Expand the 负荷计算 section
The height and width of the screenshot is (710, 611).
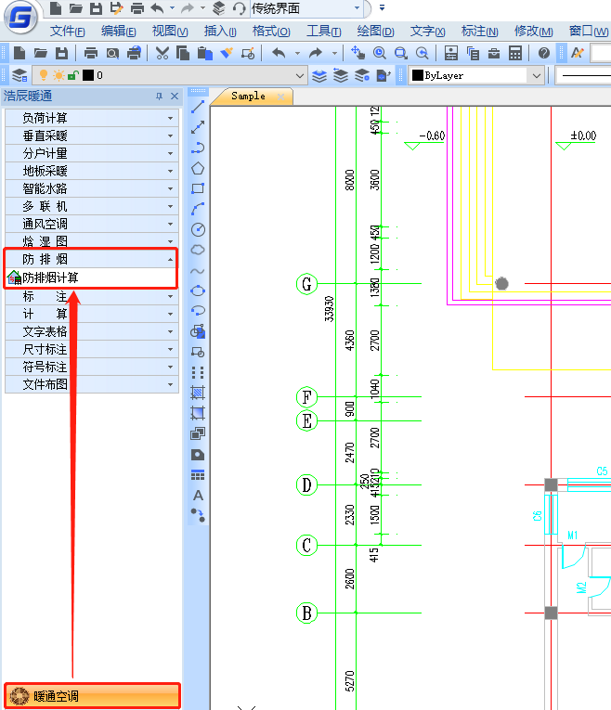point(92,118)
